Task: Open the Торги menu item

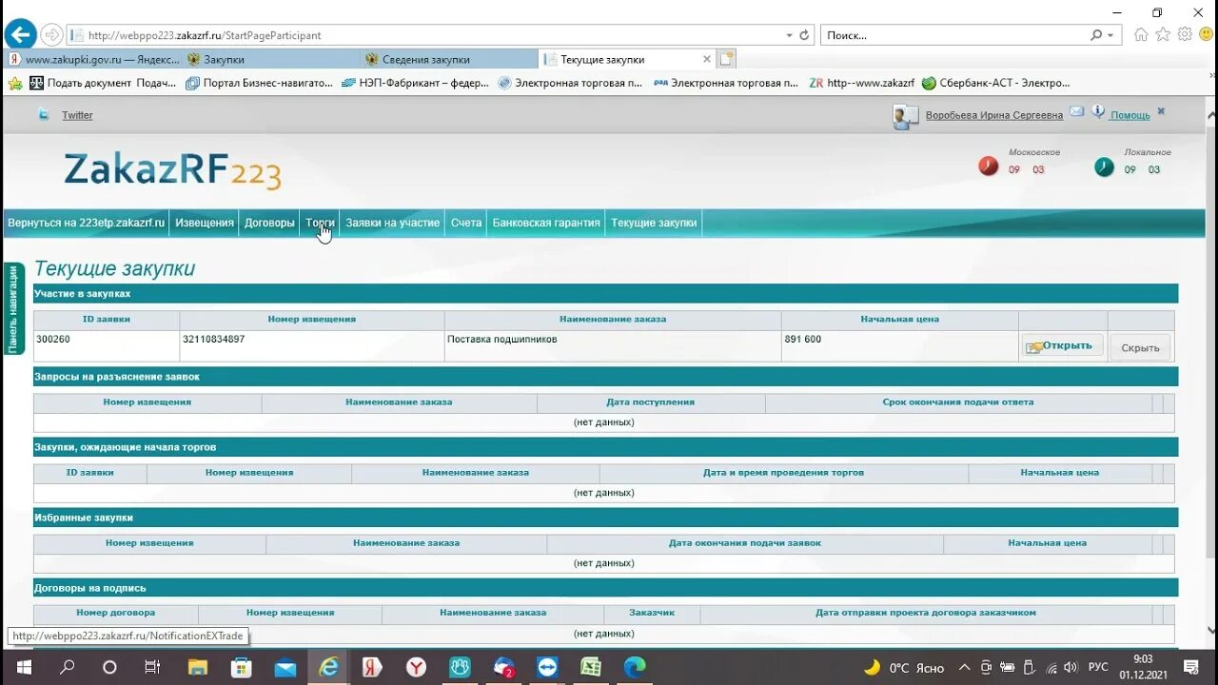Action: coord(320,223)
